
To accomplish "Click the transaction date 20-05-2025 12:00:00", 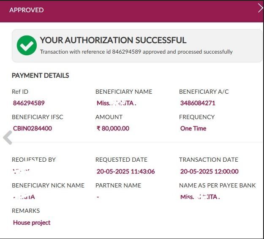I will pos(209,171).
